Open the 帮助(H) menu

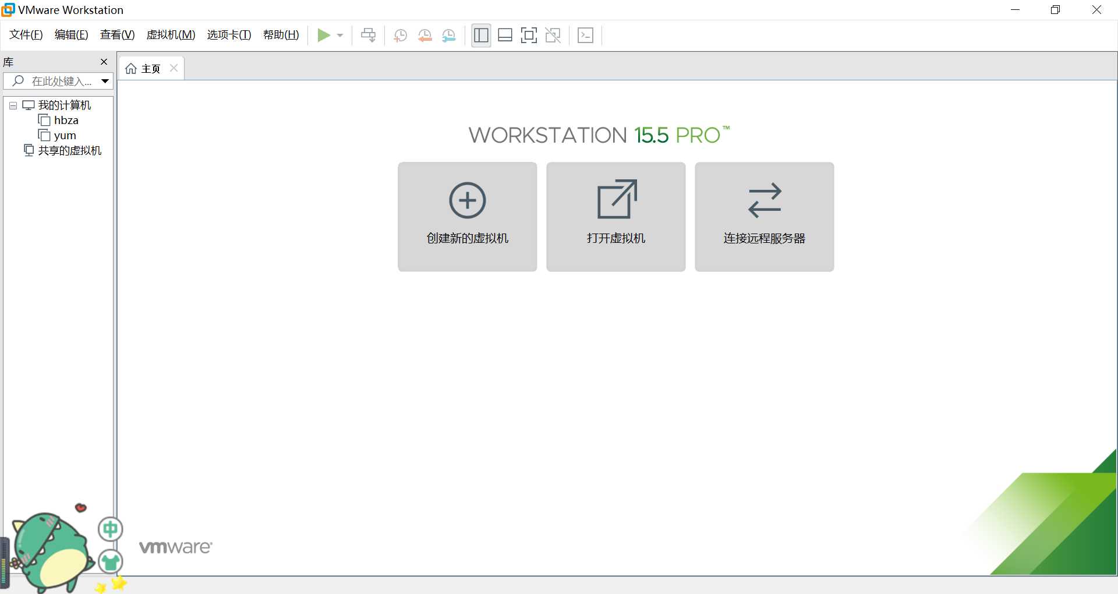pos(281,35)
